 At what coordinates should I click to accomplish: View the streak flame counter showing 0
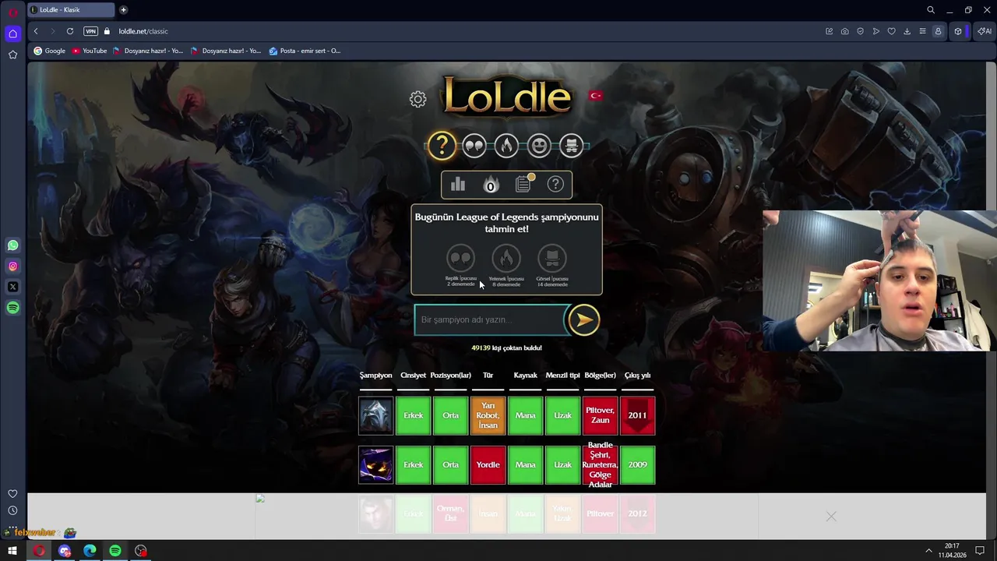point(491,185)
